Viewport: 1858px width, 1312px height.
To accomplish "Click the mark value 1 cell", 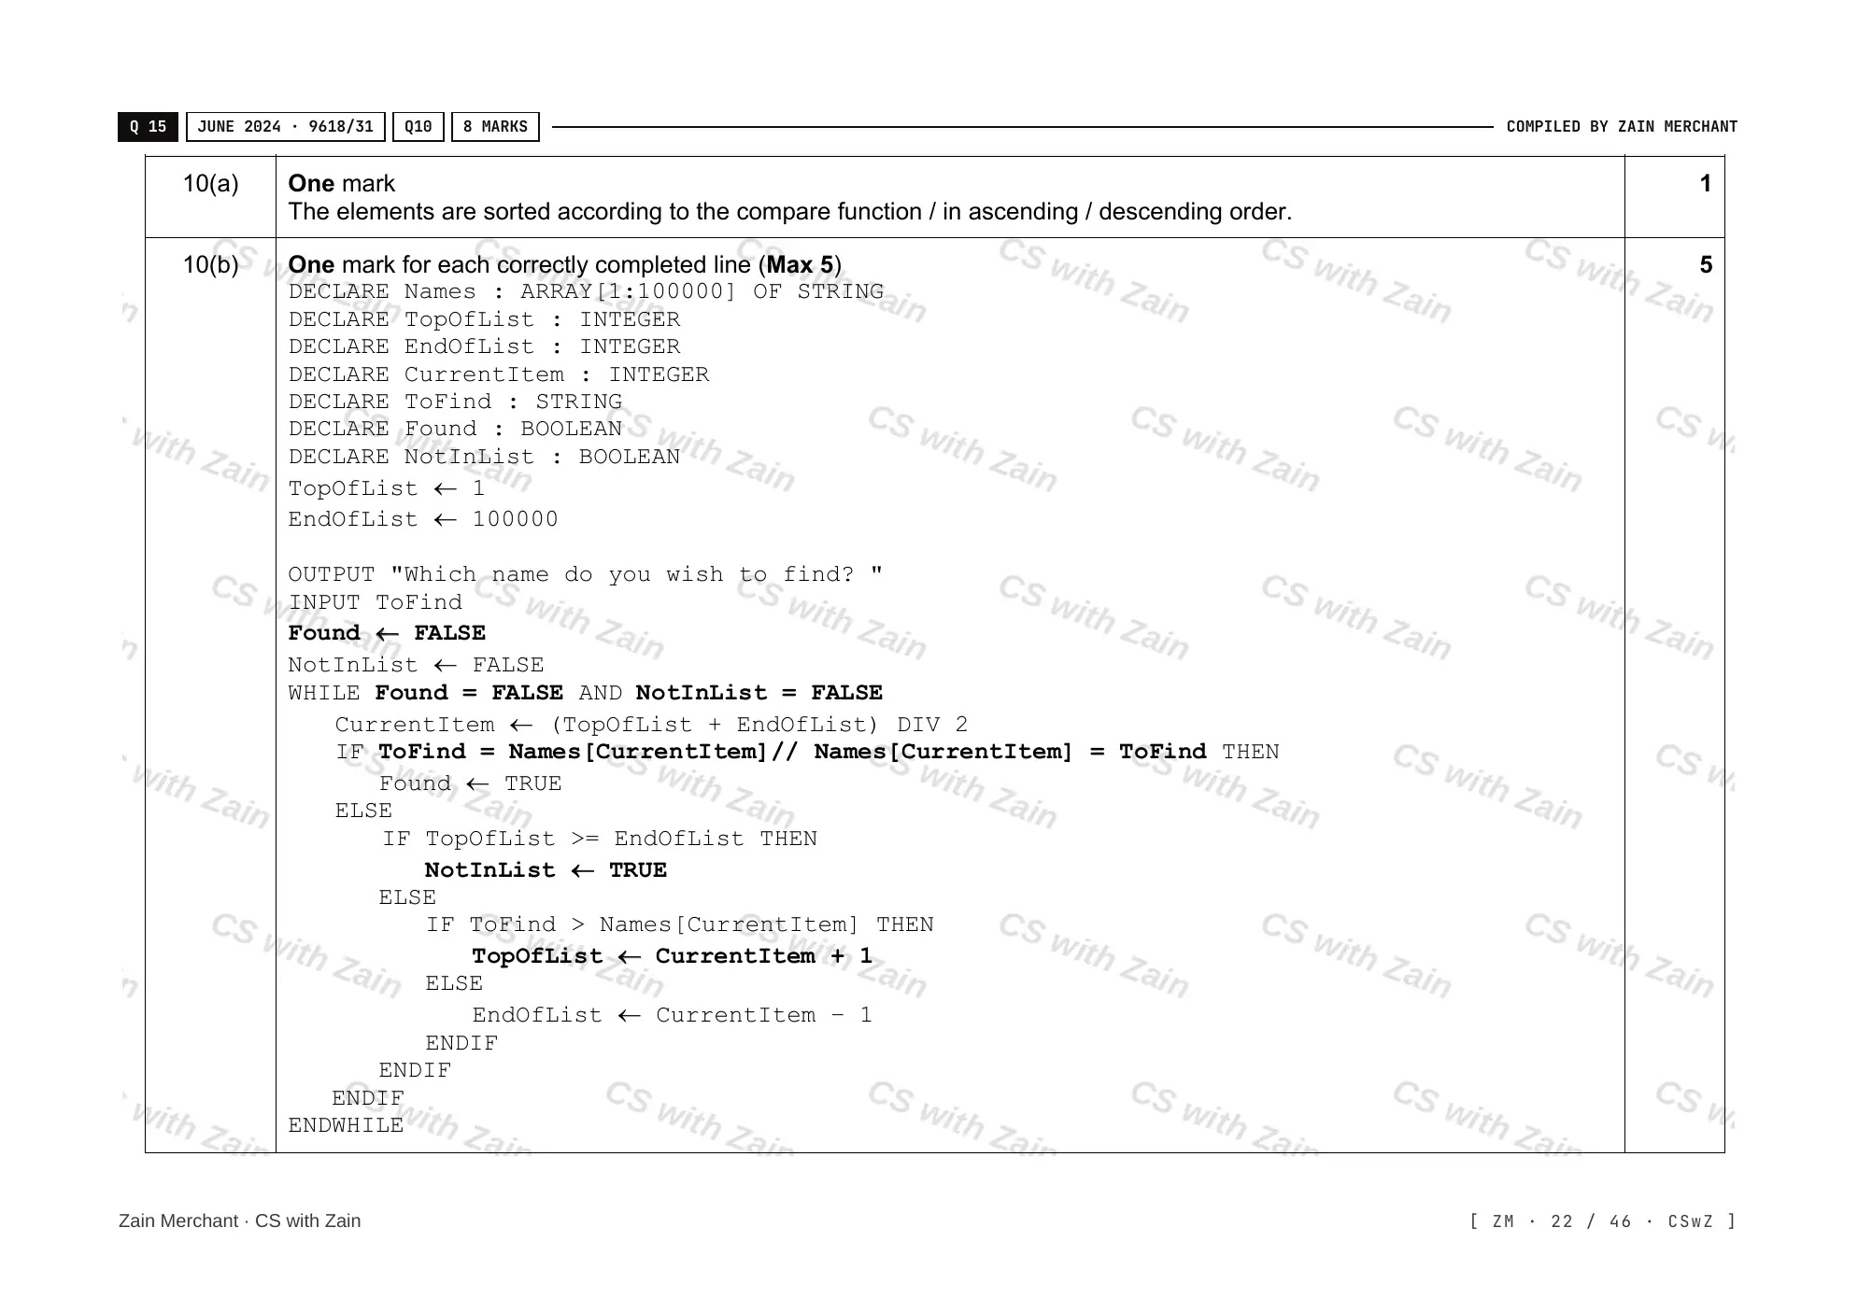I will tap(1675, 197).
